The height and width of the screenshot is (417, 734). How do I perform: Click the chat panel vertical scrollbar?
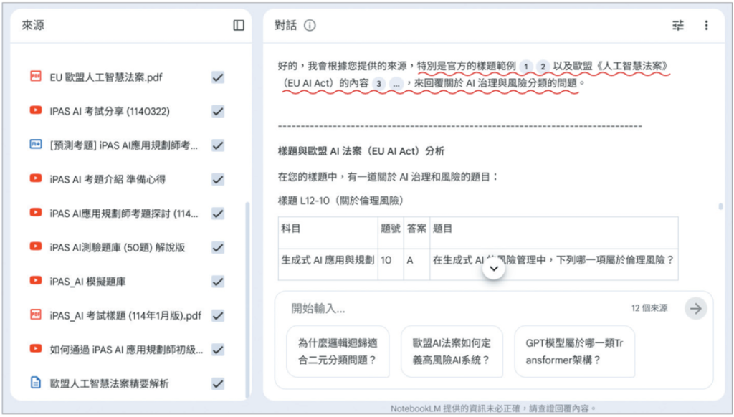tap(720, 206)
